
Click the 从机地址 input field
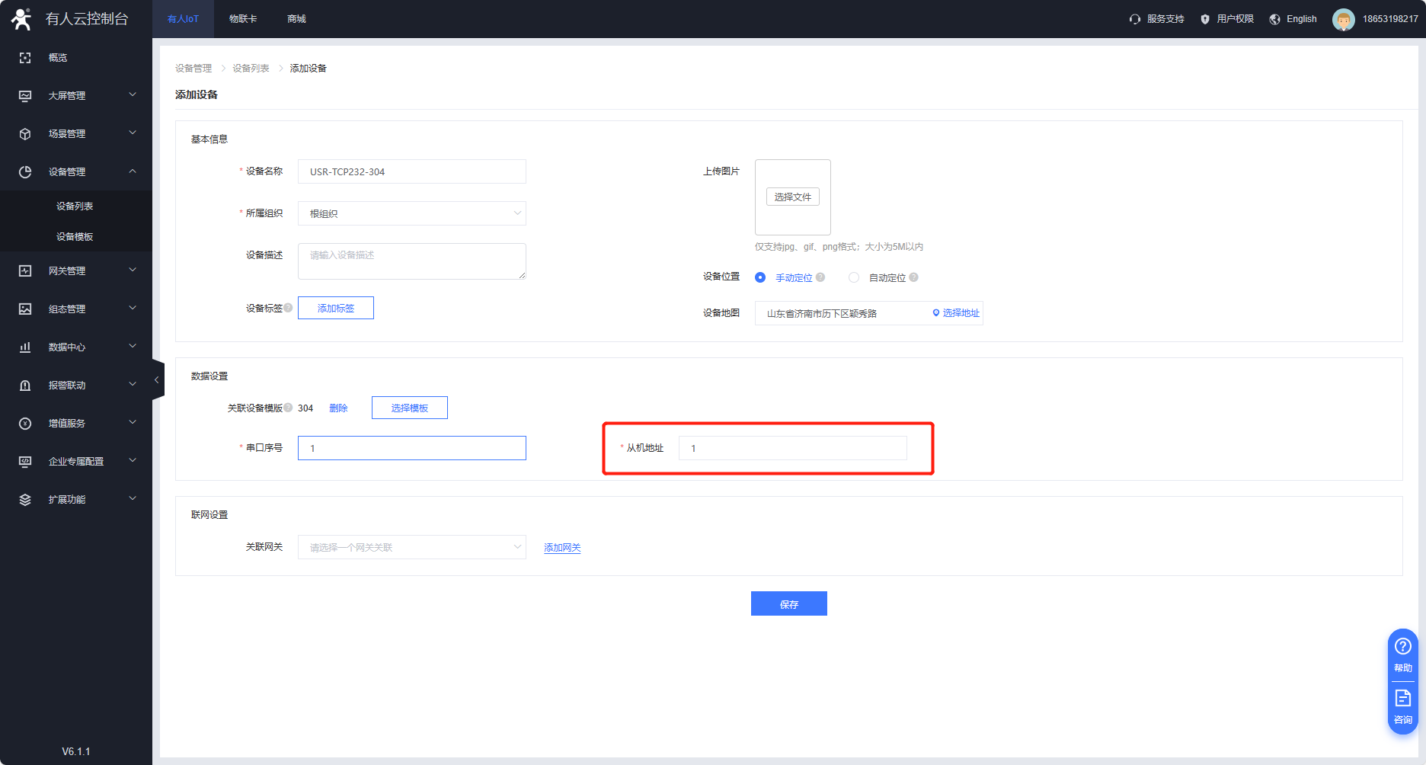pyautogui.click(x=792, y=448)
